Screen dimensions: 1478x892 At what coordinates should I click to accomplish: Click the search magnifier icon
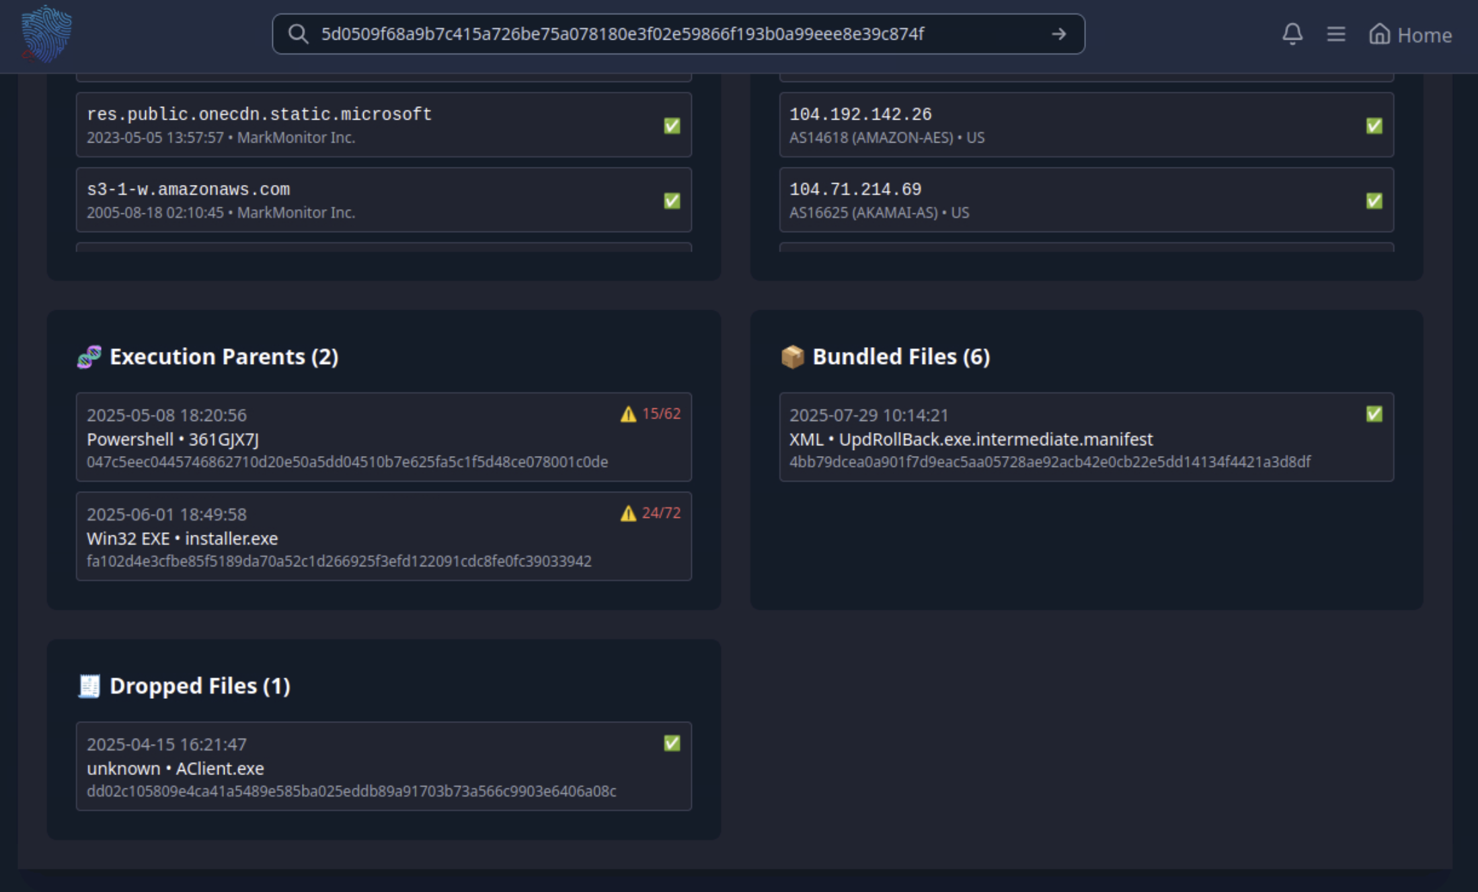tap(298, 34)
